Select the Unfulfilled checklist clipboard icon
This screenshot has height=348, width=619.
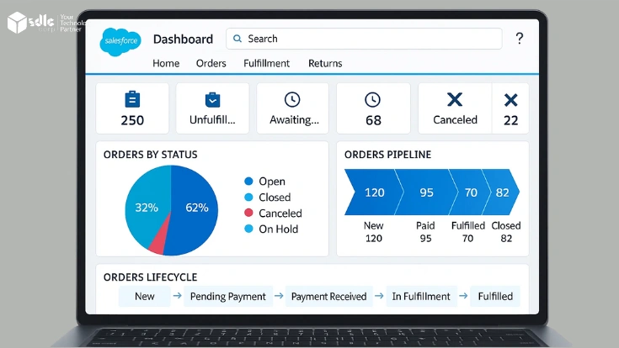[212, 99]
